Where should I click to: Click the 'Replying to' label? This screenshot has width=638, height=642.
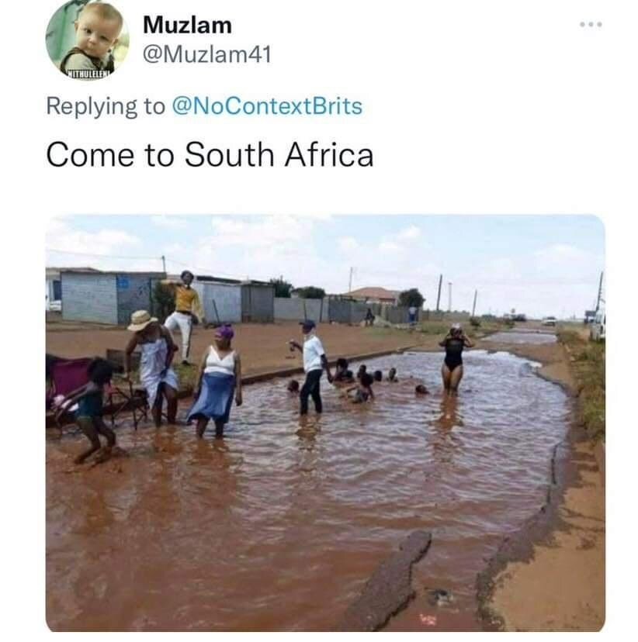(x=106, y=106)
